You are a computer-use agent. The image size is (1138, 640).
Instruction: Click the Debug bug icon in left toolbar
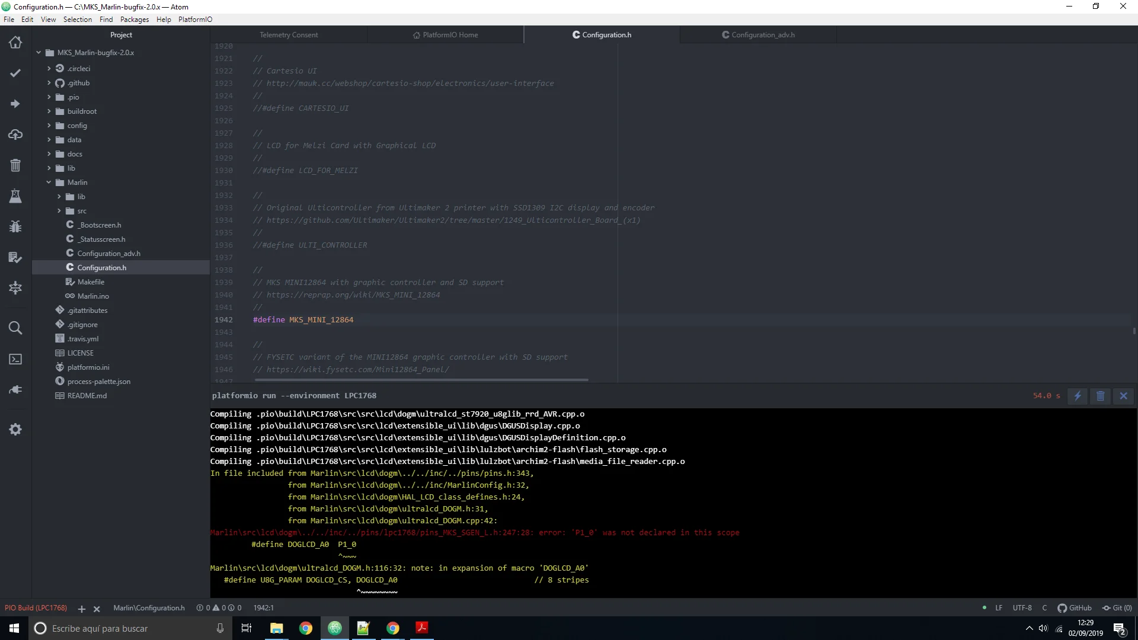[15, 226]
